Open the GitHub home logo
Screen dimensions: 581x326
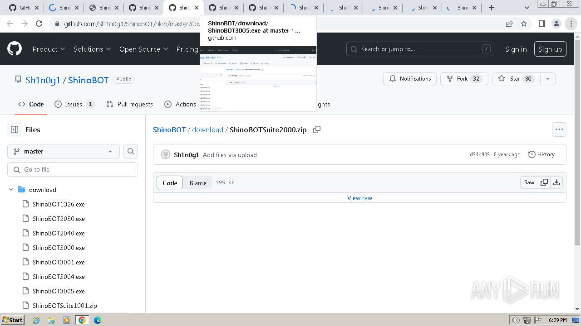[15, 49]
